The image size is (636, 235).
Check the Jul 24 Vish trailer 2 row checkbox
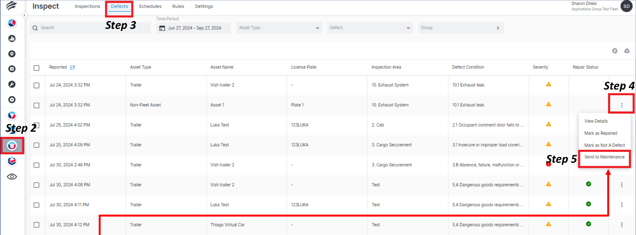[x=37, y=85]
